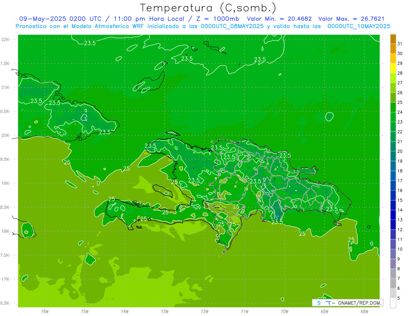
Task: Click the "18N" latitude label
Action: pos(5,231)
